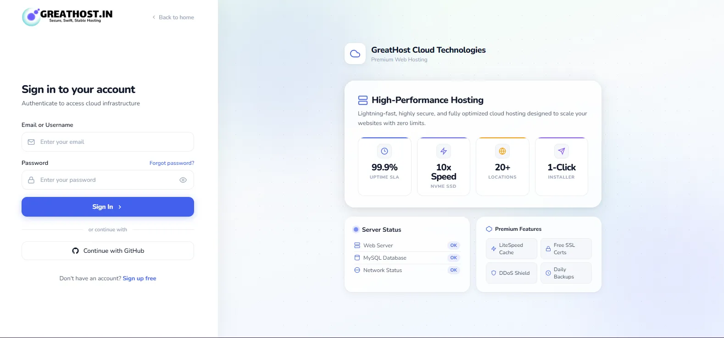Click the 20+ Locations card
Viewport: 724px width, 338px height.
tap(502, 167)
